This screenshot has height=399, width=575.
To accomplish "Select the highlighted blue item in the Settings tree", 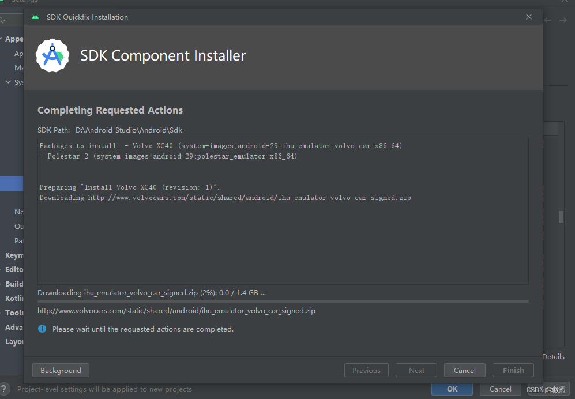I will click(12, 183).
